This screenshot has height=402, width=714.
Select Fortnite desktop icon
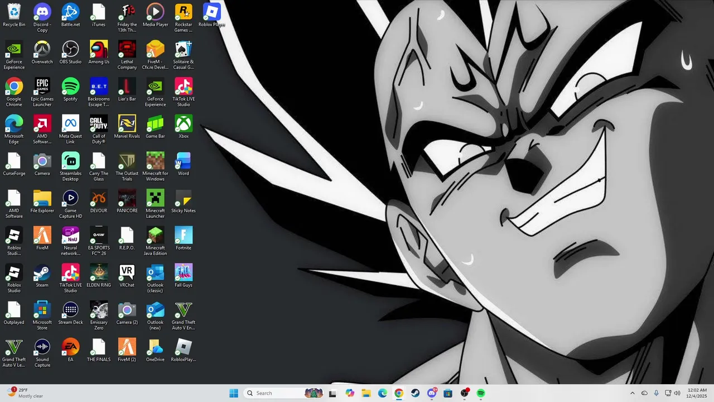184,239
